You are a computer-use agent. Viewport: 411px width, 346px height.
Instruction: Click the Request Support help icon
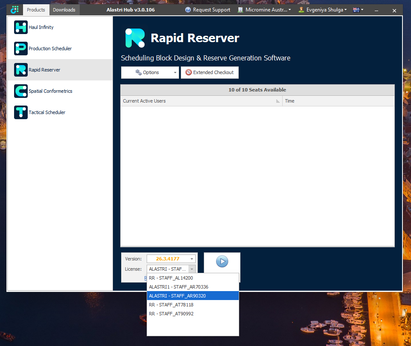click(x=188, y=10)
